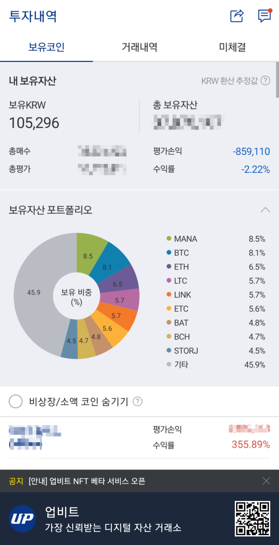Click the page scrollbar thumb
The width and height of the screenshot is (279, 545).
pos(277,80)
